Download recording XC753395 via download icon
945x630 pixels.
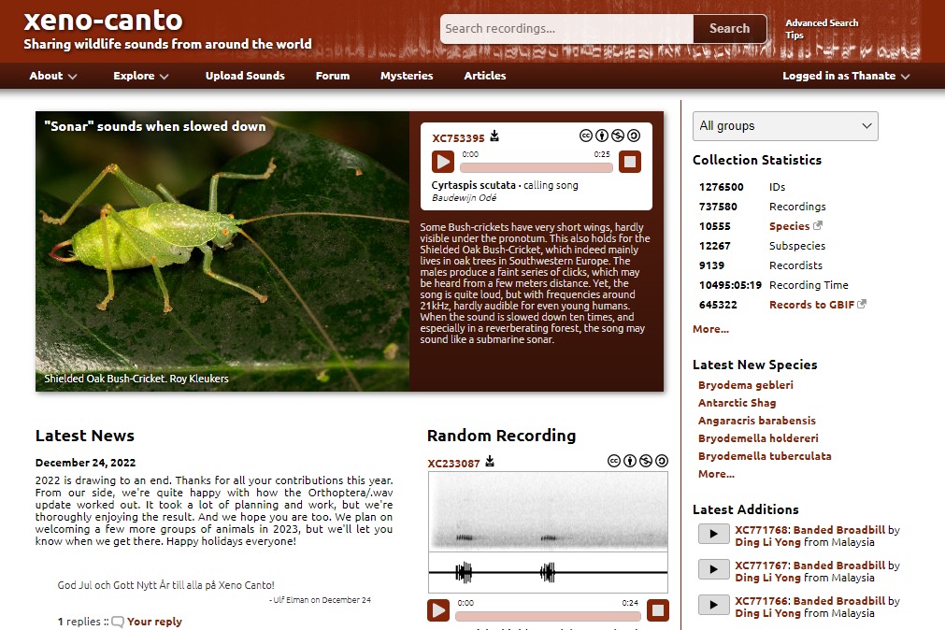[494, 136]
